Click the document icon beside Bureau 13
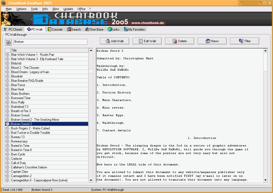The image size is (273, 193). coord(8,137)
